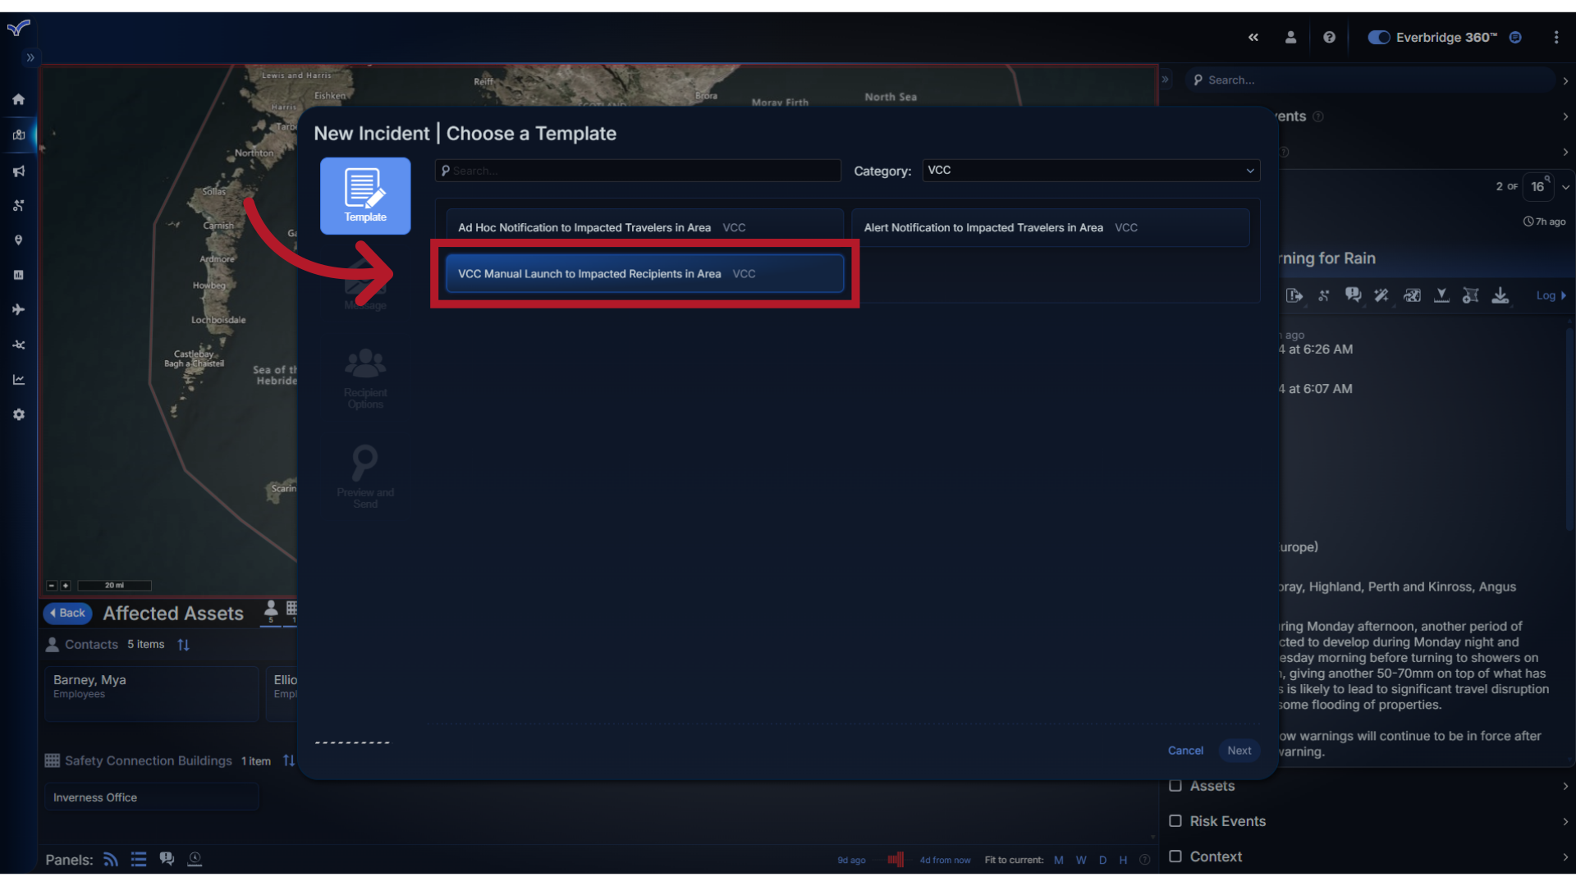Select the travel itinerary icon in sidebar

pyautogui.click(x=18, y=206)
